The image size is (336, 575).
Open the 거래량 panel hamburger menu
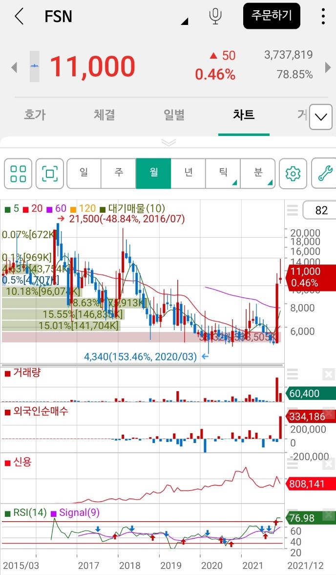click(293, 374)
